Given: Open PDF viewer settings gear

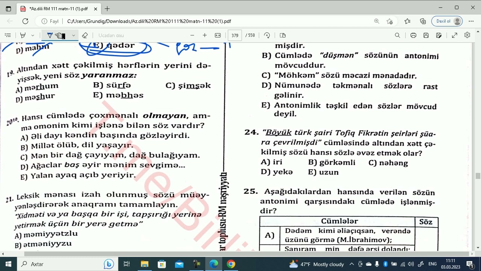Looking at the screenshot, I should 467,35.
